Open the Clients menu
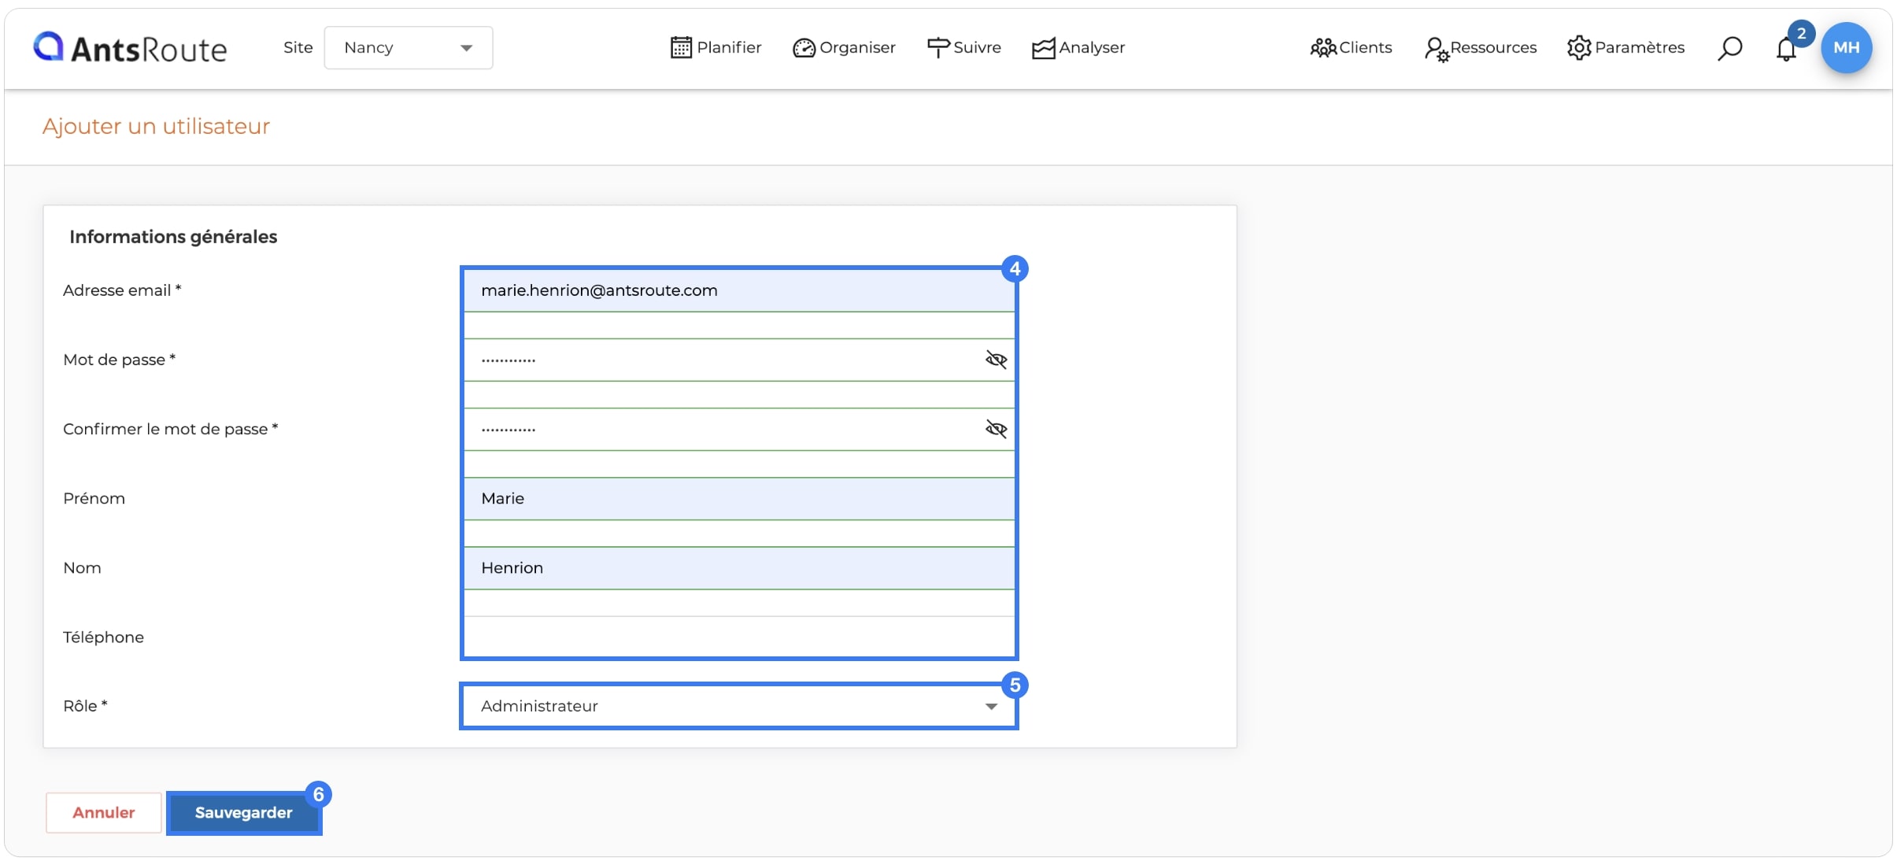The width and height of the screenshot is (1897, 861). [x=1351, y=48]
